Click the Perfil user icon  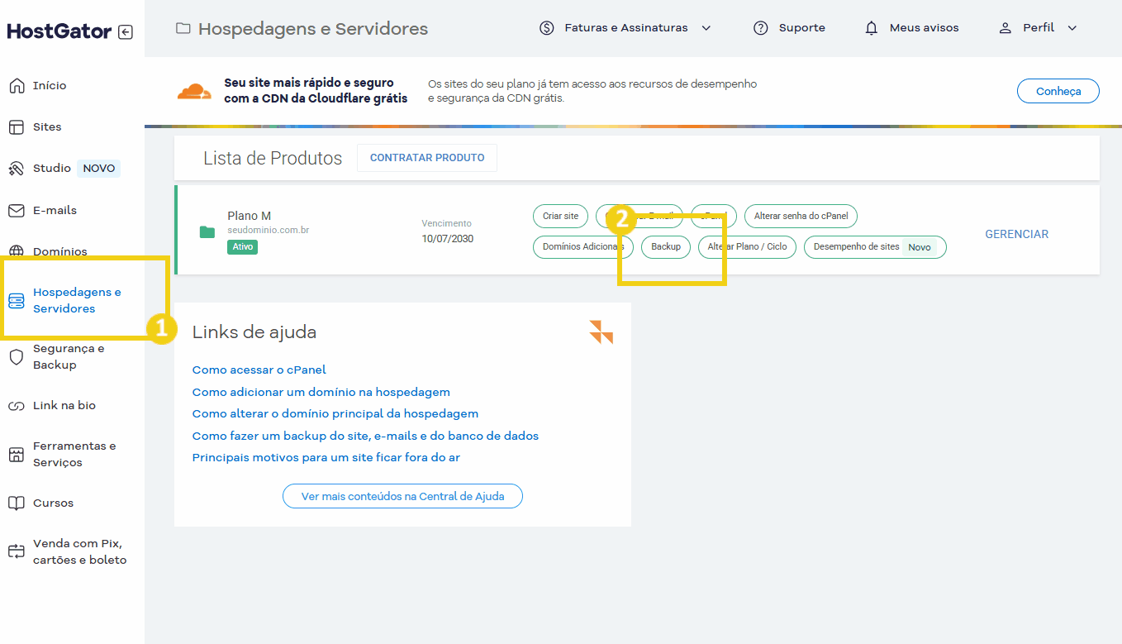tap(1005, 28)
